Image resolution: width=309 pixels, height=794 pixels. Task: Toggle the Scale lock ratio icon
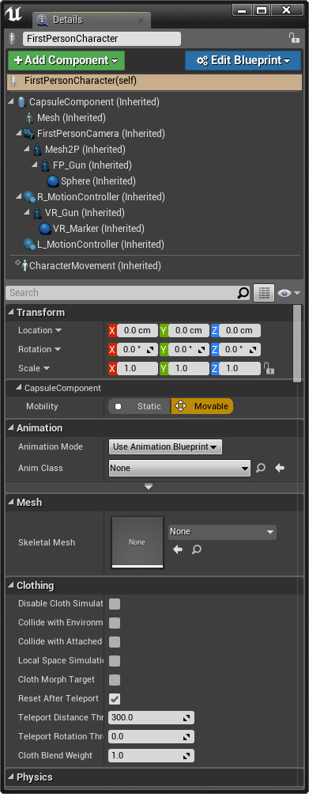coord(269,369)
